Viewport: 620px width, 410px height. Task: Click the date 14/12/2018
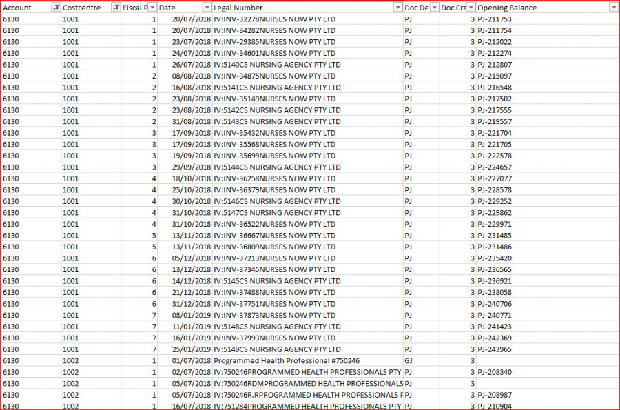point(185,281)
